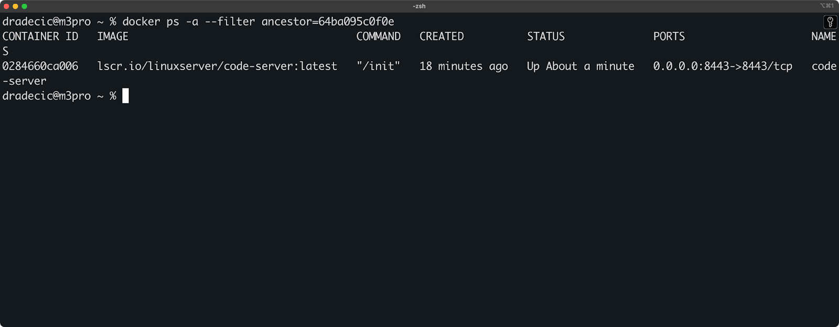Image resolution: width=839 pixels, height=327 pixels.
Task: Minimize the terminal with the yellow button
Action: [15, 6]
